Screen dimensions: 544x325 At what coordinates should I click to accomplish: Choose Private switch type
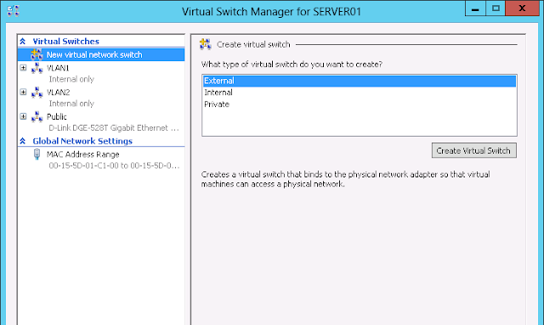click(360, 104)
